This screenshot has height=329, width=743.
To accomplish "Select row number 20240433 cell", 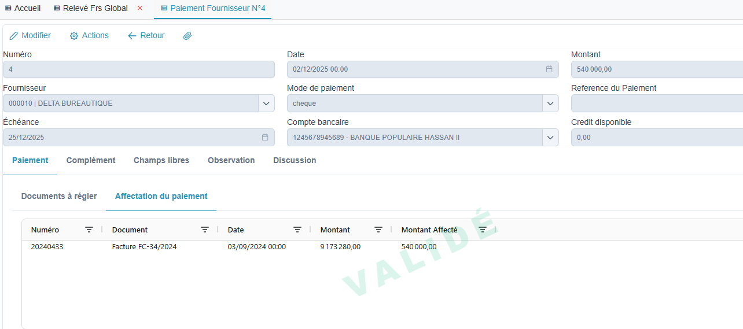I will [47, 247].
